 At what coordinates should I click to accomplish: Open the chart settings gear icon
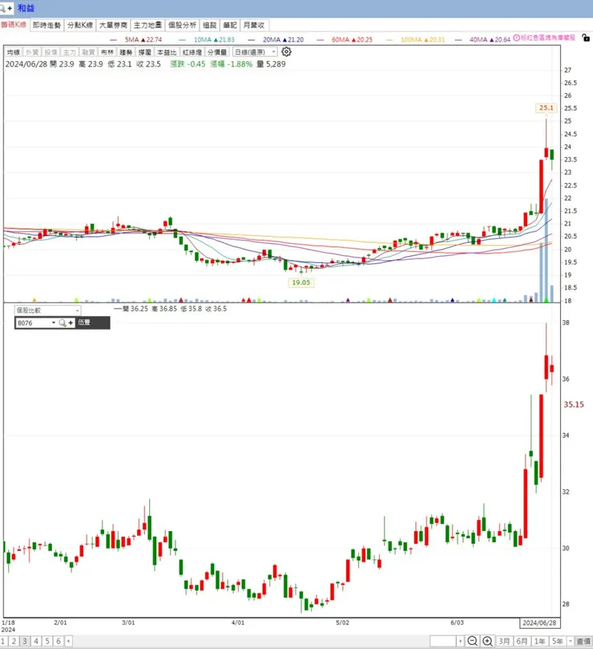pos(286,51)
